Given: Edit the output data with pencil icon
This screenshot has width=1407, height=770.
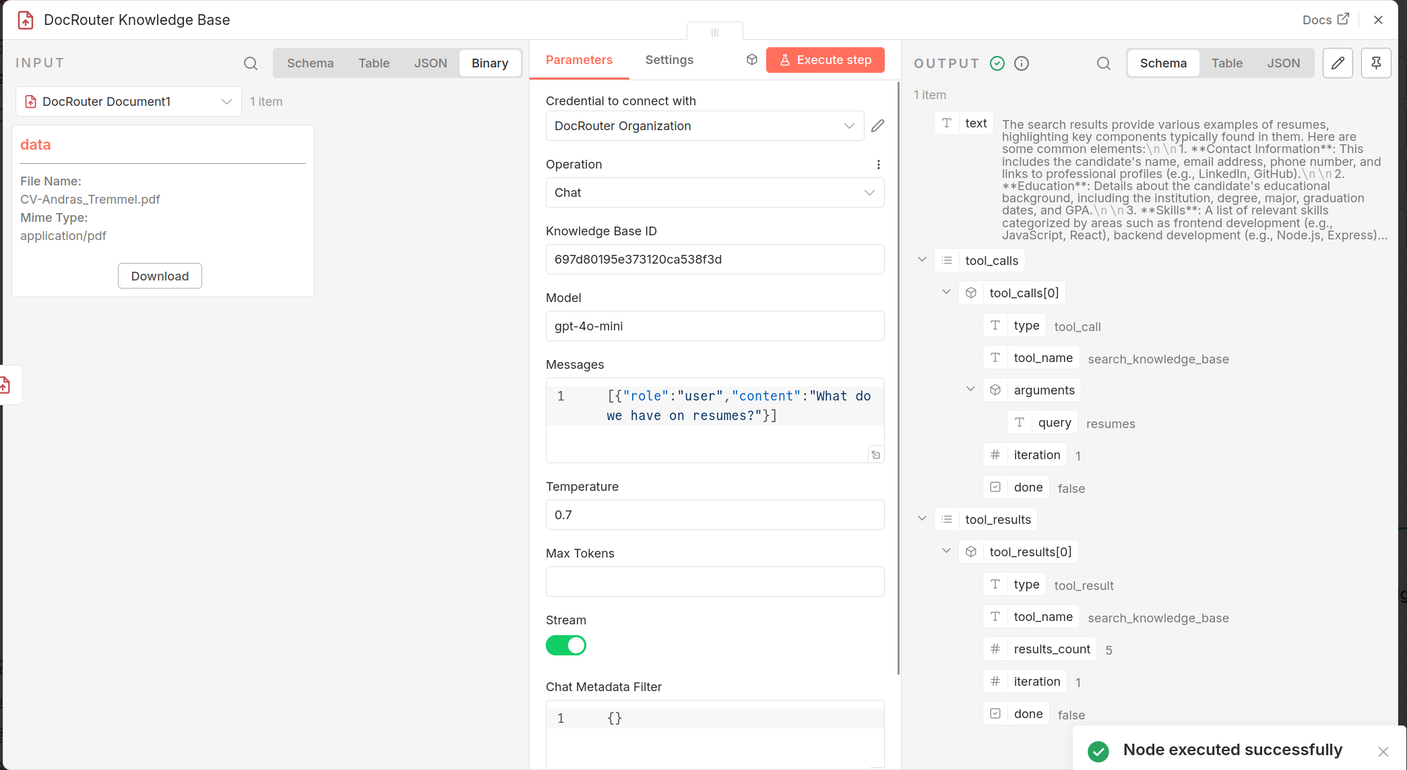Looking at the screenshot, I should pos(1338,63).
